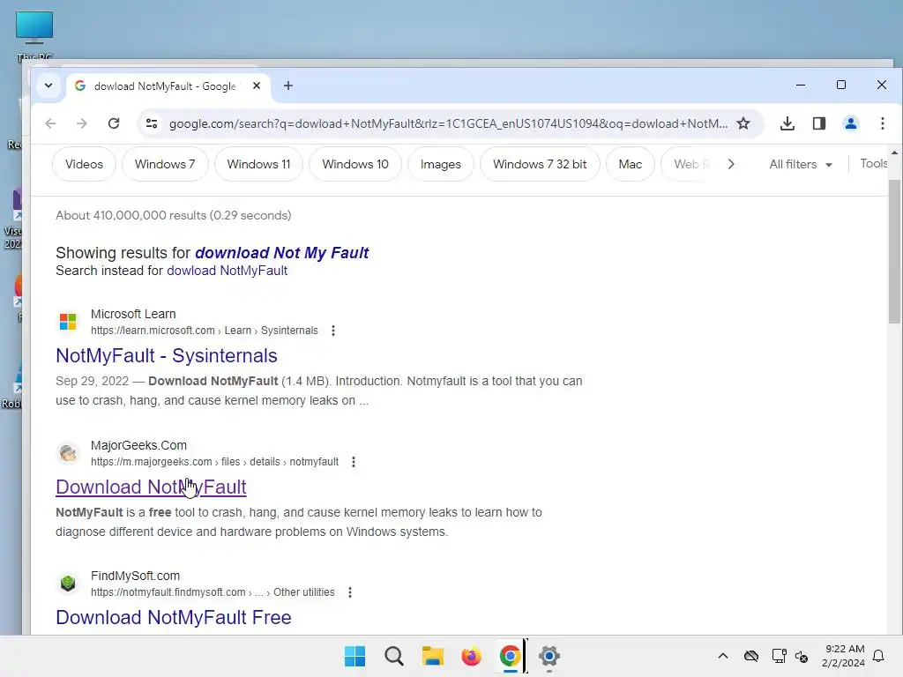Open Chrome three-dot menu
903x677 pixels.
coord(882,123)
